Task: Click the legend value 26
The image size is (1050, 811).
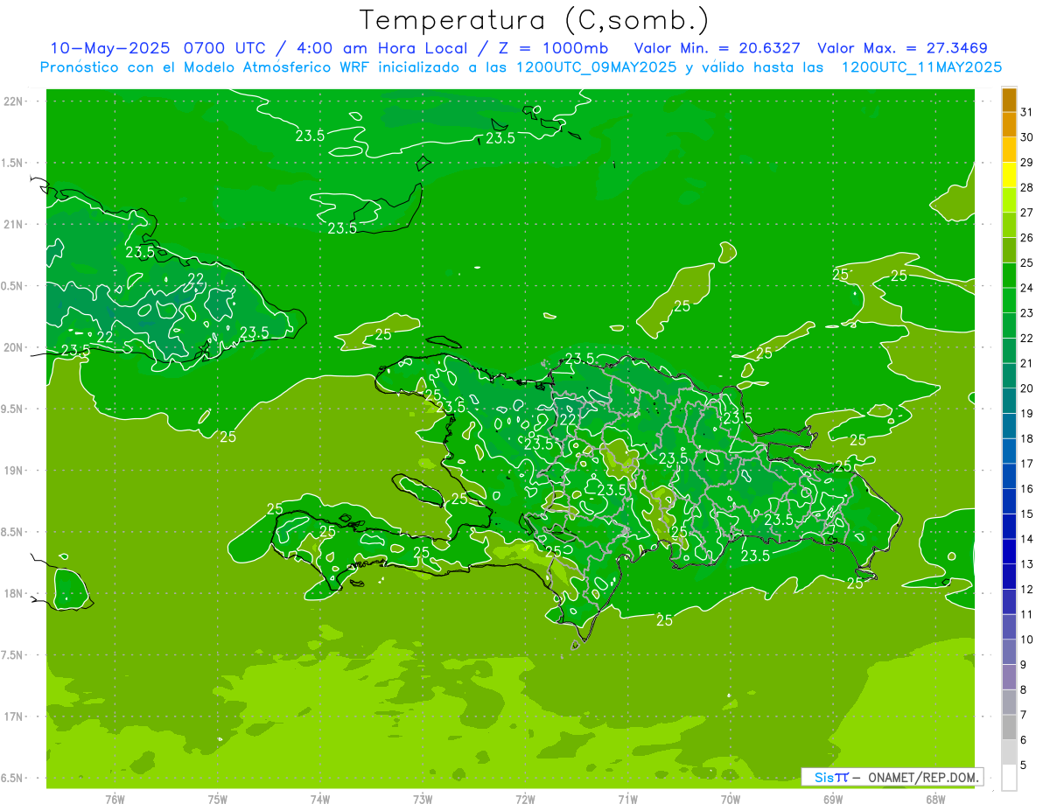Action: 1026,238
